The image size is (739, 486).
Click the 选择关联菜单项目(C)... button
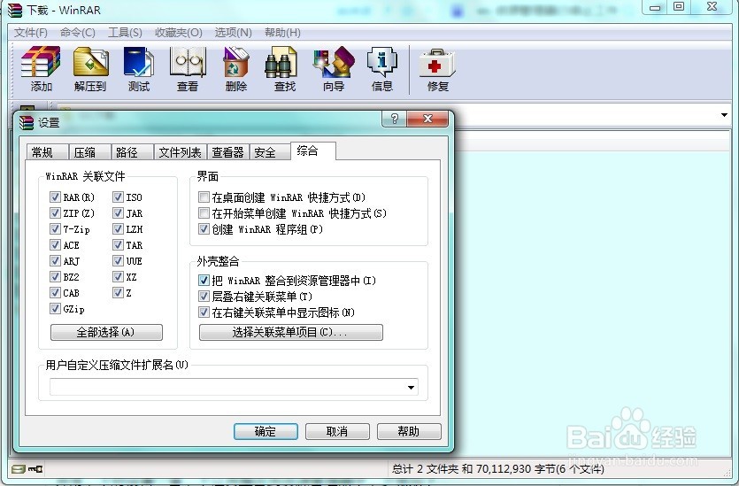[x=291, y=332]
